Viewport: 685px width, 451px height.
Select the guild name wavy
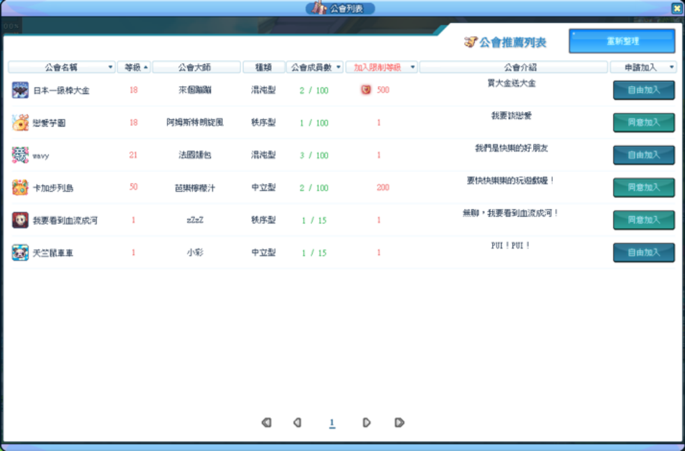coord(41,155)
